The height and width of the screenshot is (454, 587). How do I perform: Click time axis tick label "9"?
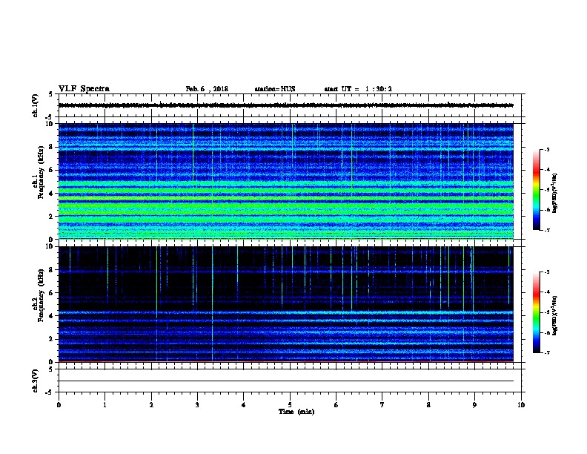pos(474,405)
